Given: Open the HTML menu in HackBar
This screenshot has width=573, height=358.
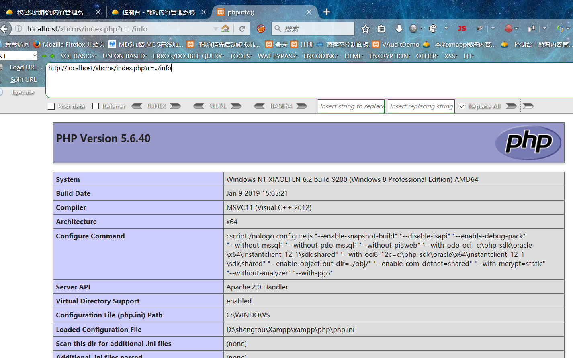Looking at the screenshot, I should [x=354, y=56].
